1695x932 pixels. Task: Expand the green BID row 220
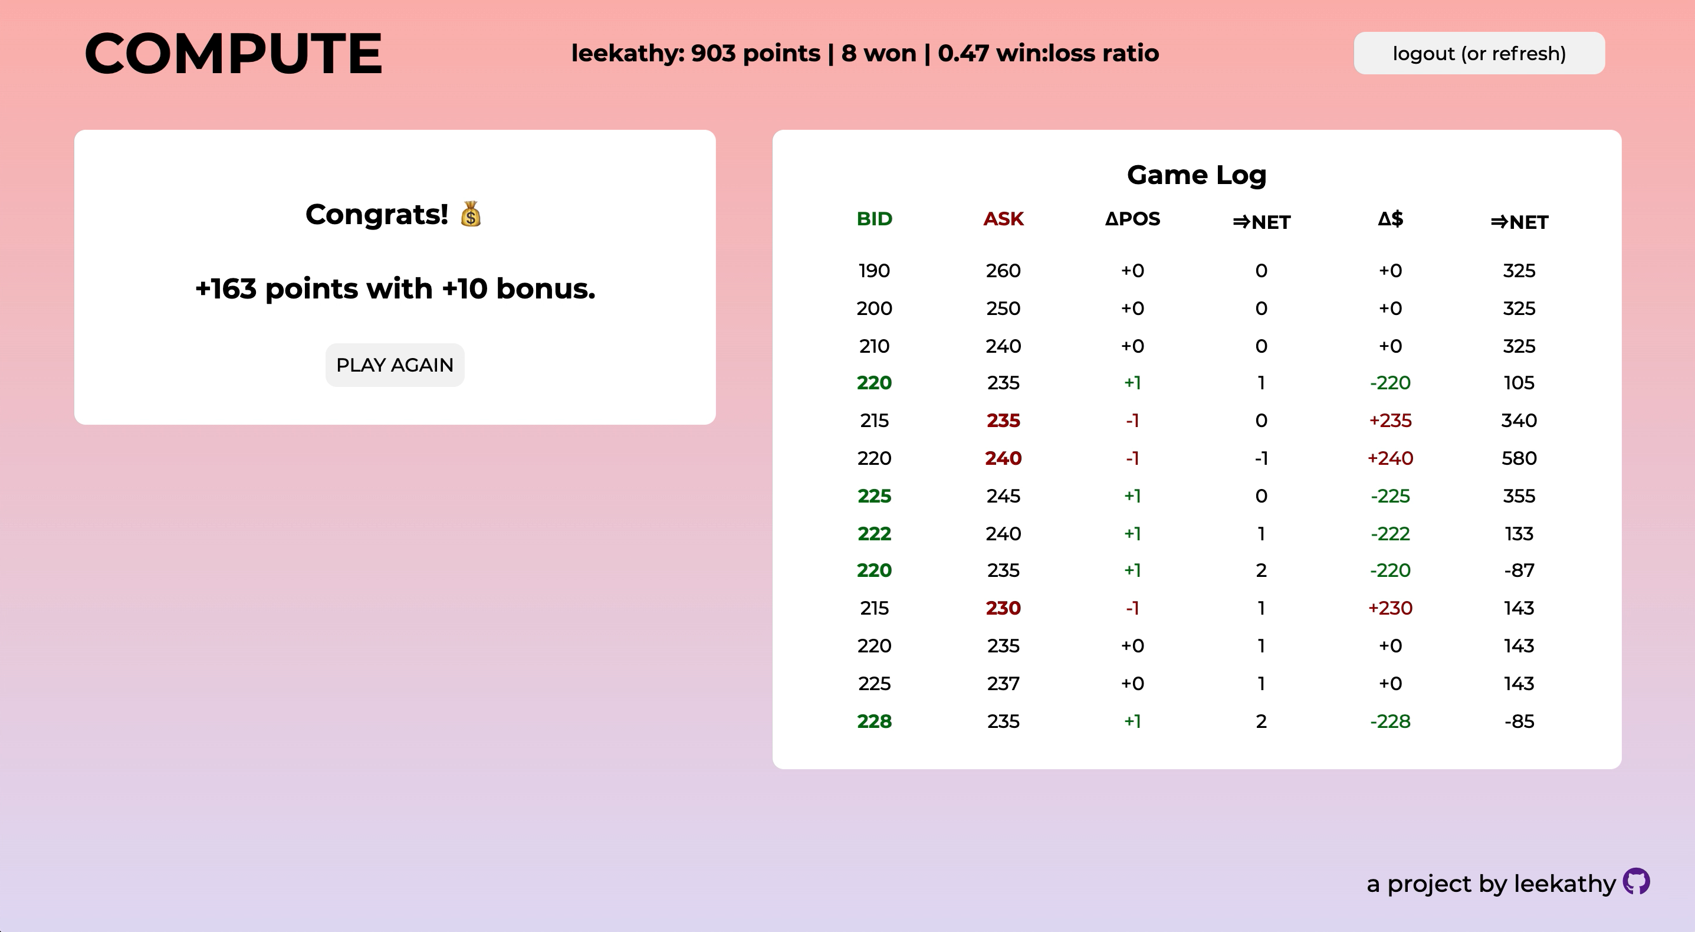click(x=873, y=382)
